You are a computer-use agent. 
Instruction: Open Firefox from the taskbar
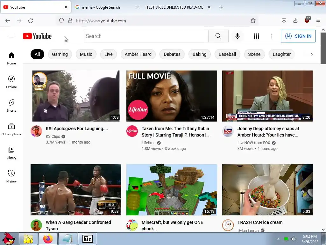click(48, 239)
